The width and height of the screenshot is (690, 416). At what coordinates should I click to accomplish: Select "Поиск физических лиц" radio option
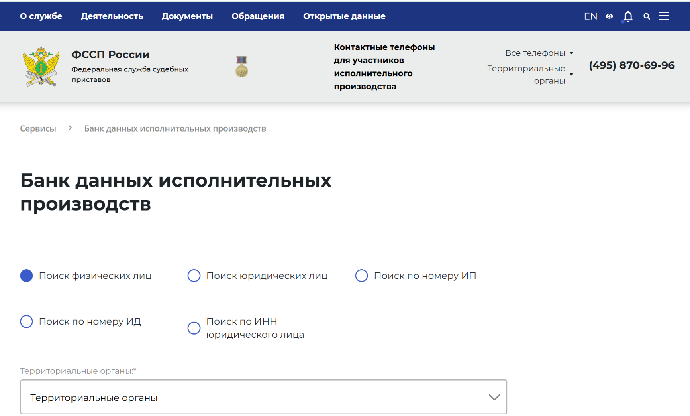27,276
